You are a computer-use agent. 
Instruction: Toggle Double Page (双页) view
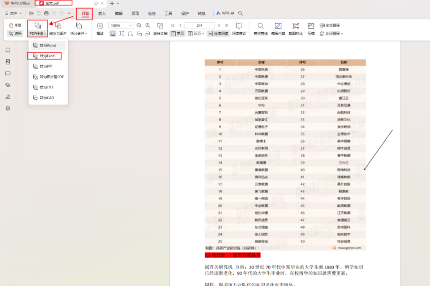coord(194,34)
